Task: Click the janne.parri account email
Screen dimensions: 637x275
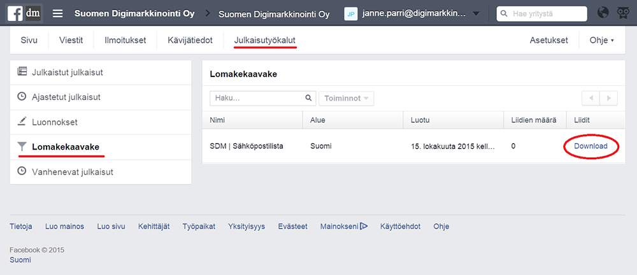Action: tap(414, 14)
